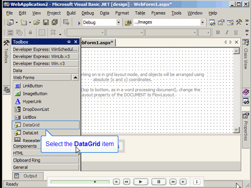Click the Start debug arrow icon
Image resolution: width=251 pixels, height=188 pixels.
tap(79, 23)
